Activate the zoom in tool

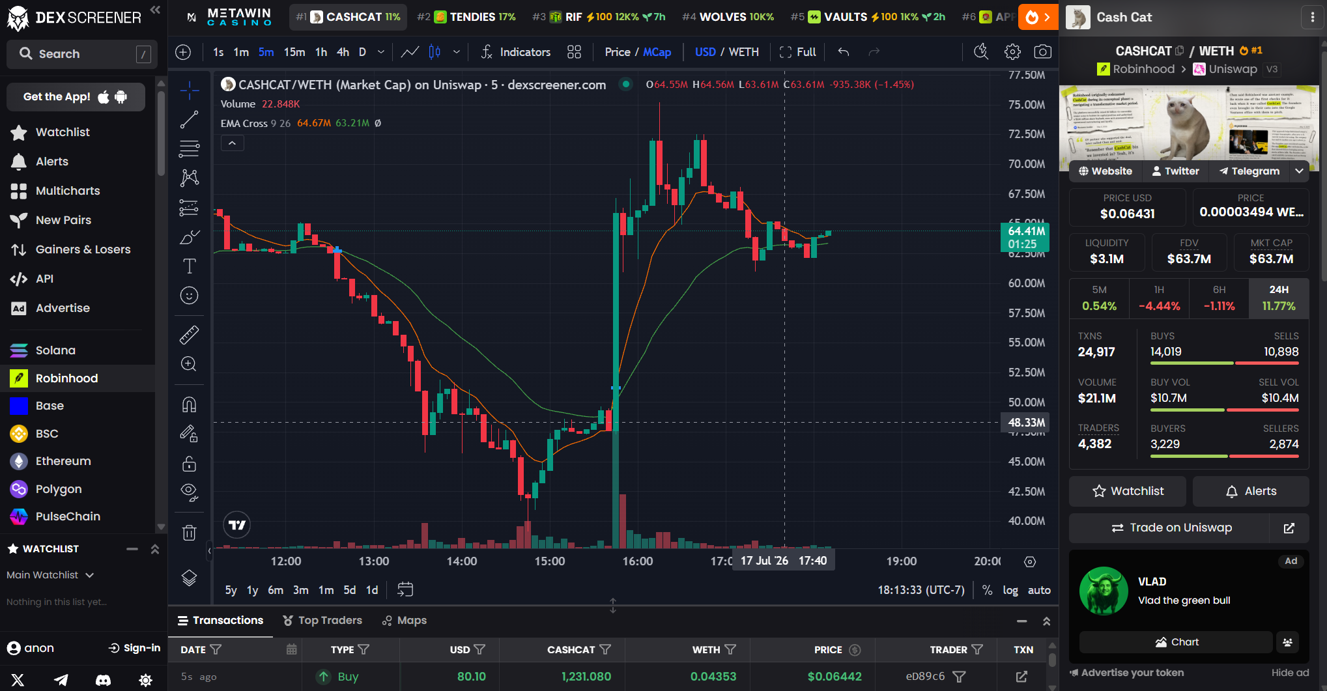190,364
